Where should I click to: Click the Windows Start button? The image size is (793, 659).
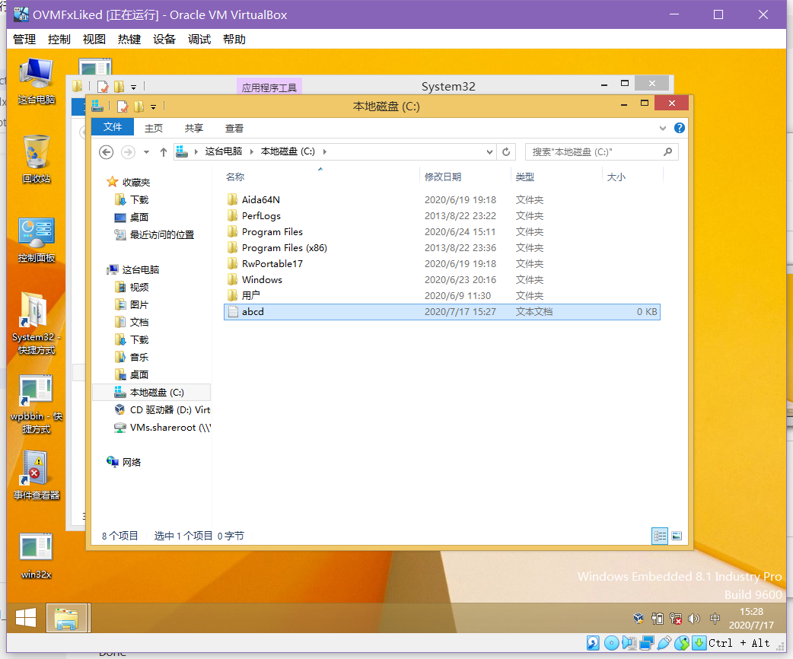tap(26, 617)
